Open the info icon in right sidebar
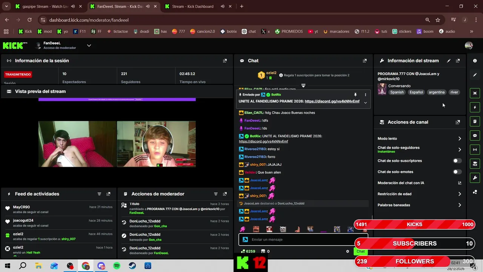This screenshot has height=272, width=483. pos(475,60)
